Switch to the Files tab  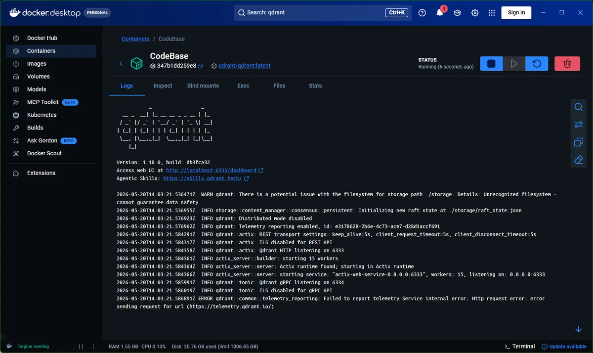pos(279,86)
